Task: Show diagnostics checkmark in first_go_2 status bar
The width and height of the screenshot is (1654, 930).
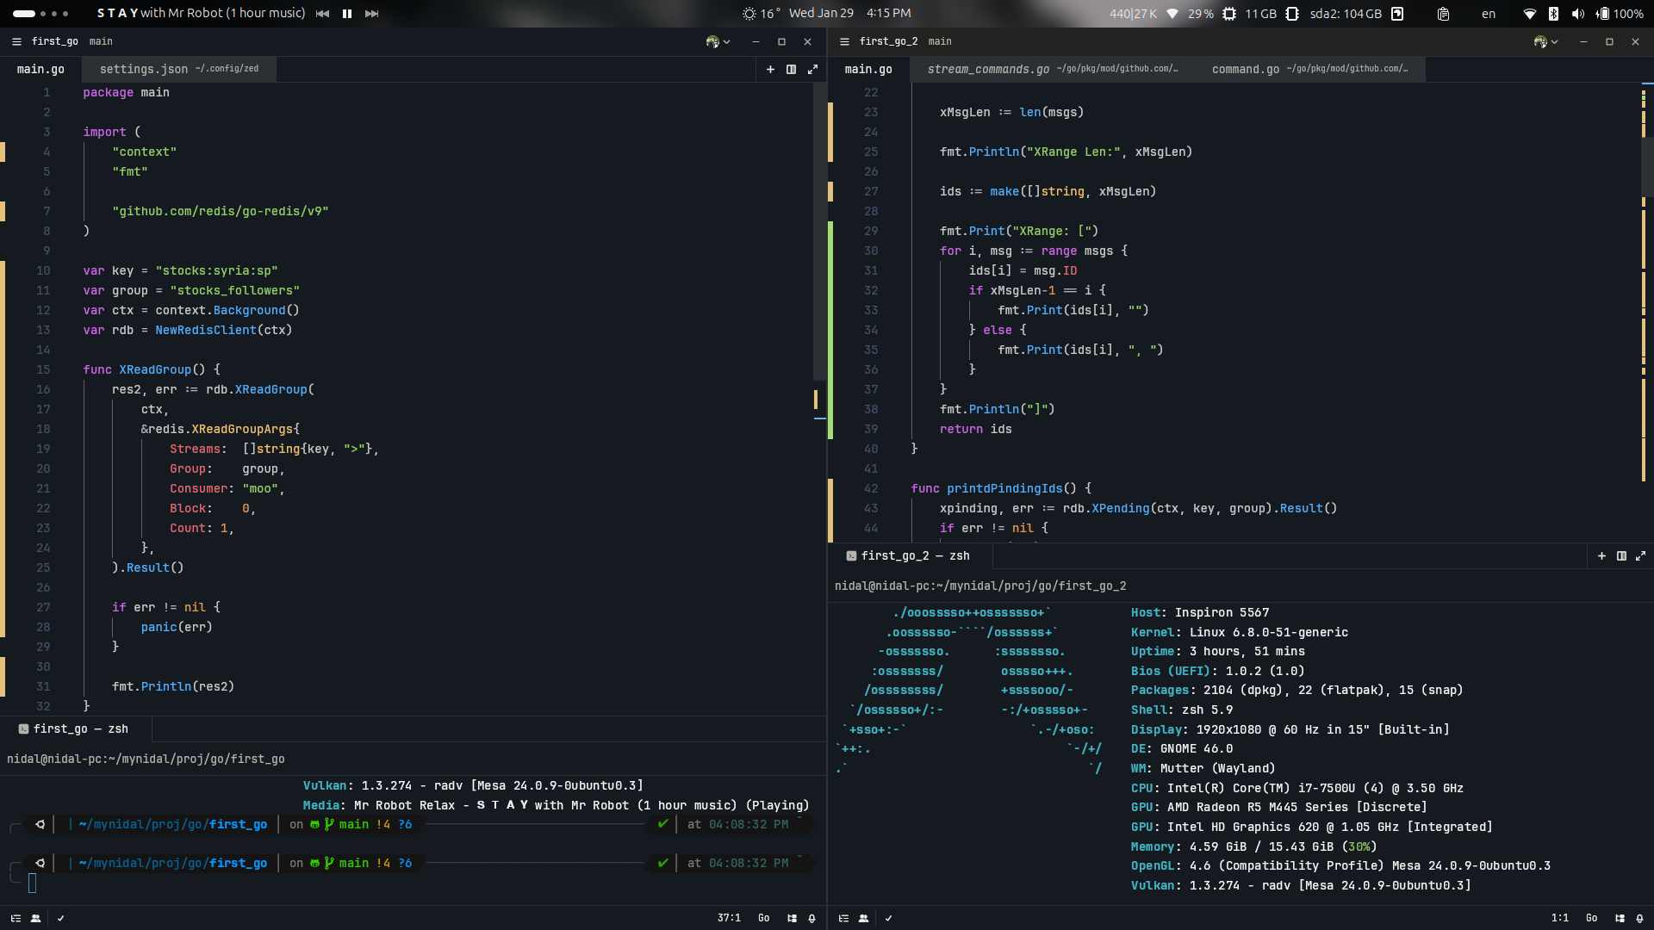Action: [x=888, y=919]
